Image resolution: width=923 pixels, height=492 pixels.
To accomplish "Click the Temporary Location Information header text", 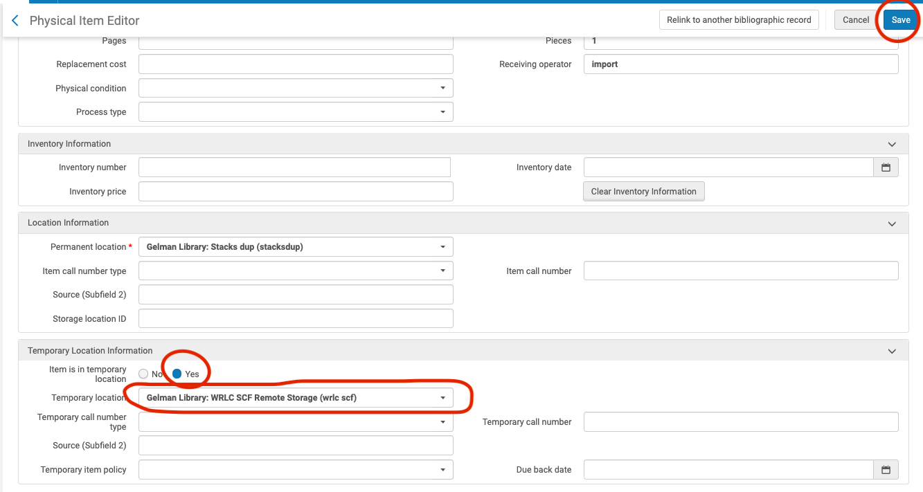I will pyautogui.click(x=90, y=351).
